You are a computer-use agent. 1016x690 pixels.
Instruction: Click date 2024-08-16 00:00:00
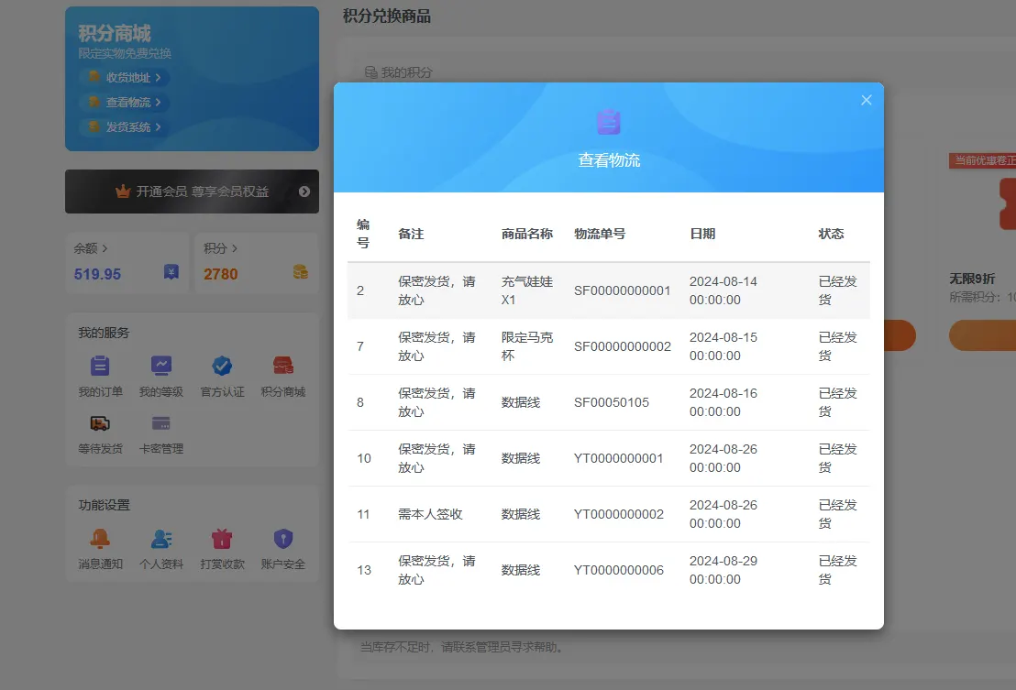(x=723, y=402)
